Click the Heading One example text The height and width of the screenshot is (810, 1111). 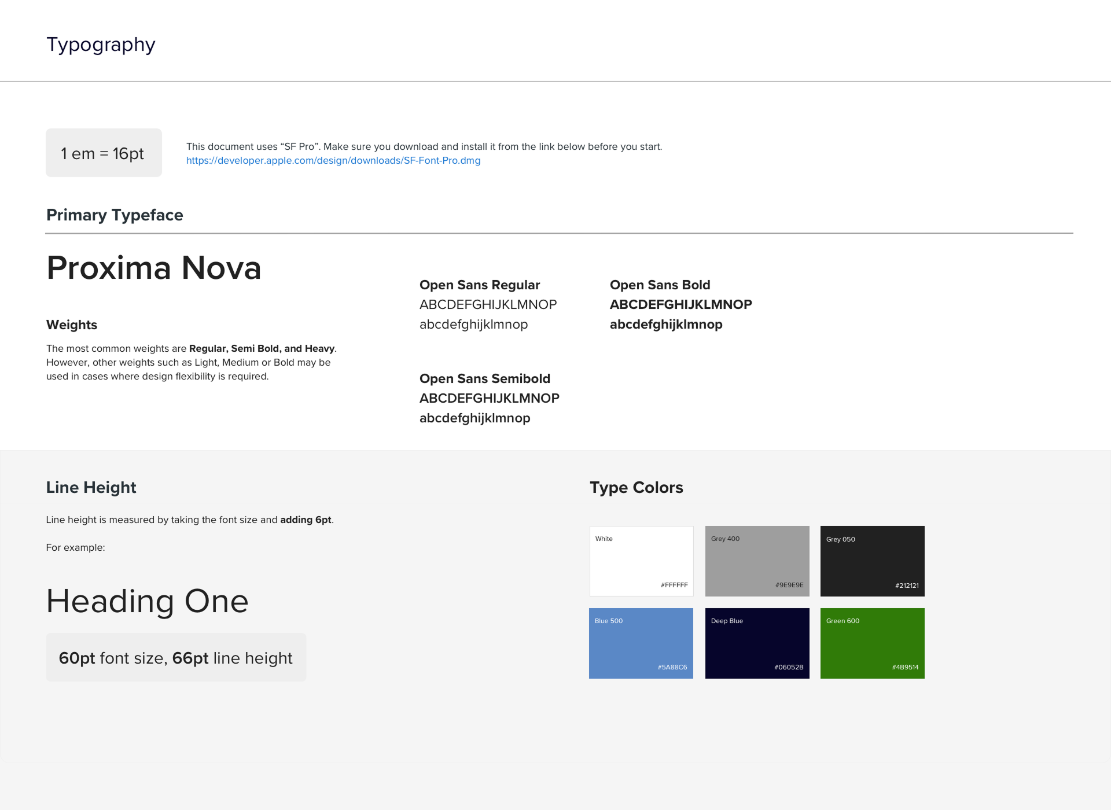147,601
